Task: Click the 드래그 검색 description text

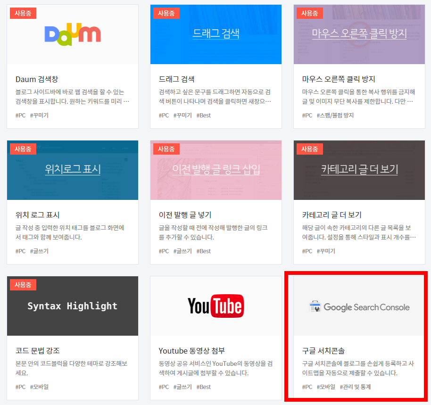Action: [x=215, y=97]
